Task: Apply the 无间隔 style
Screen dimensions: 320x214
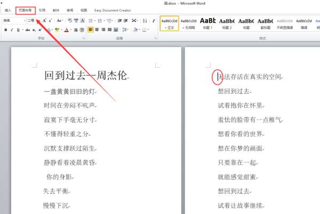Action: tap(189, 23)
